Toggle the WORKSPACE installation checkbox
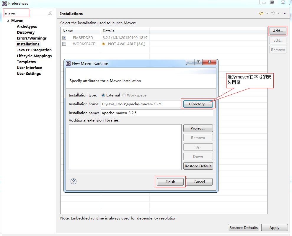The height and width of the screenshot is (236, 292). pos(64,44)
